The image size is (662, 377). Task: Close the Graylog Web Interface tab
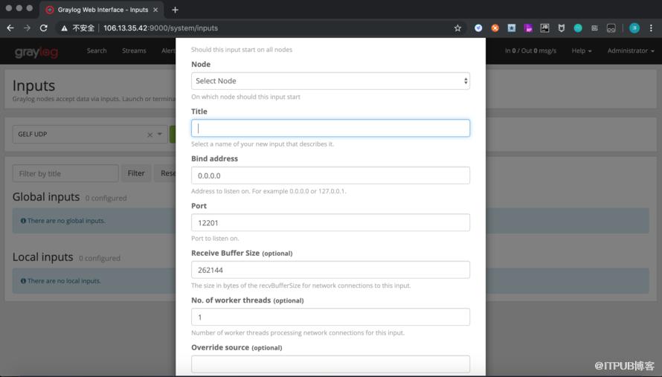coord(155,10)
